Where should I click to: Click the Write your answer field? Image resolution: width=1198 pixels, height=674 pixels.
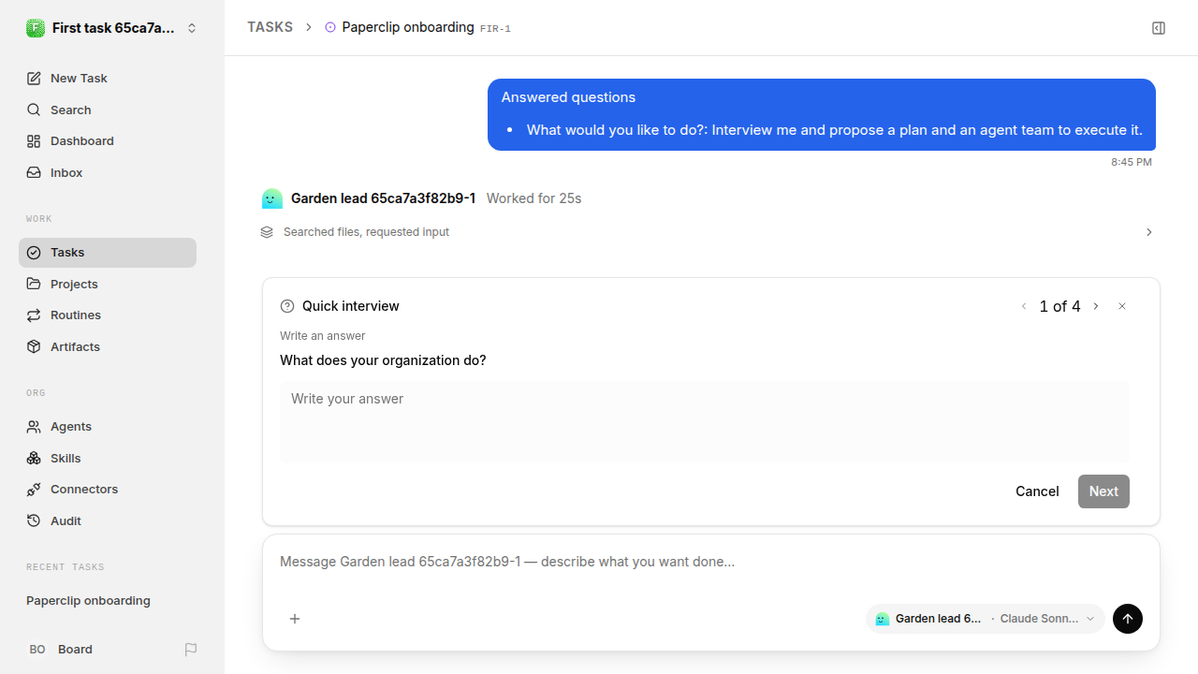[x=704, y=421]
